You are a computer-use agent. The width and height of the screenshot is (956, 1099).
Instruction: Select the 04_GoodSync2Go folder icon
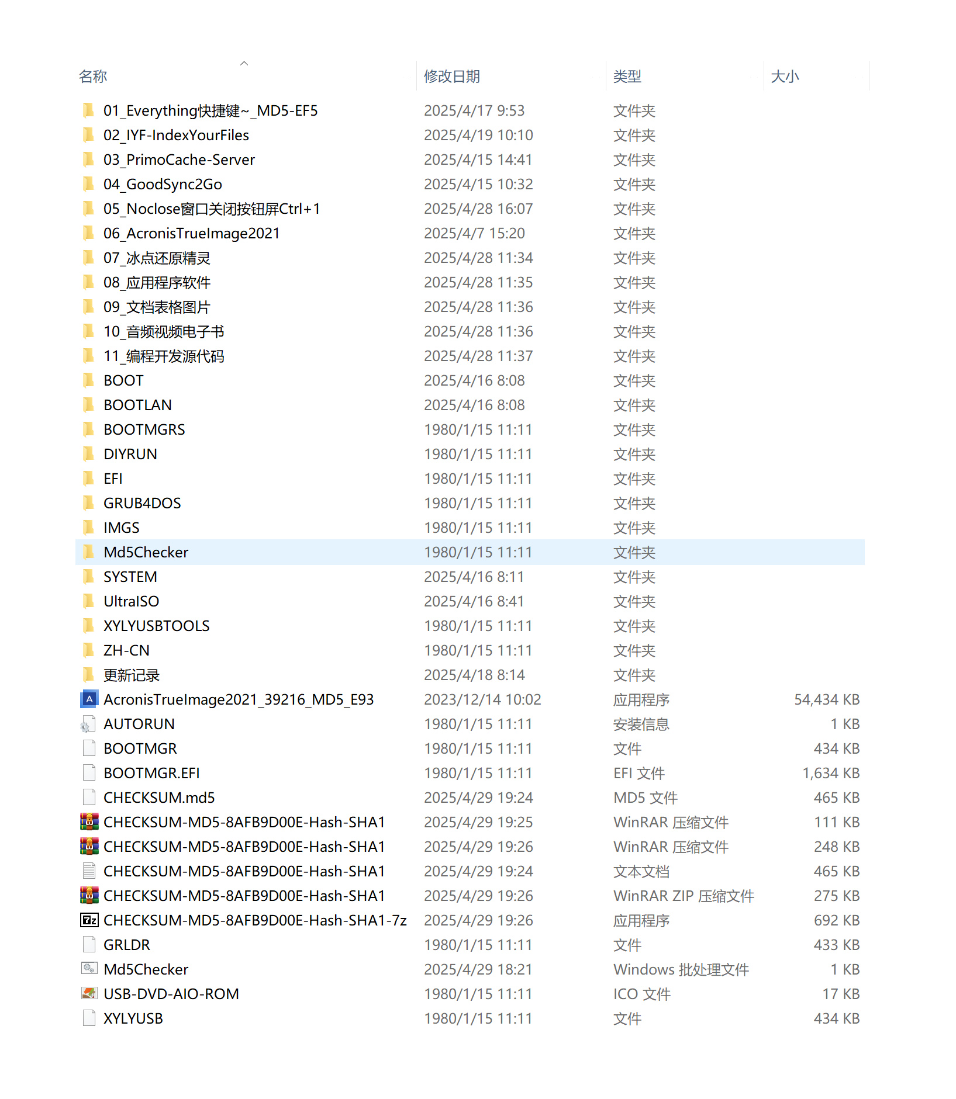pyautogui.click(x=88, y=184)
